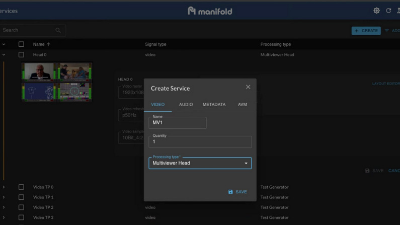This screenshot has width=400, height=225.
Task: Sort by the Name column arrow
Action: pos(48,44)
